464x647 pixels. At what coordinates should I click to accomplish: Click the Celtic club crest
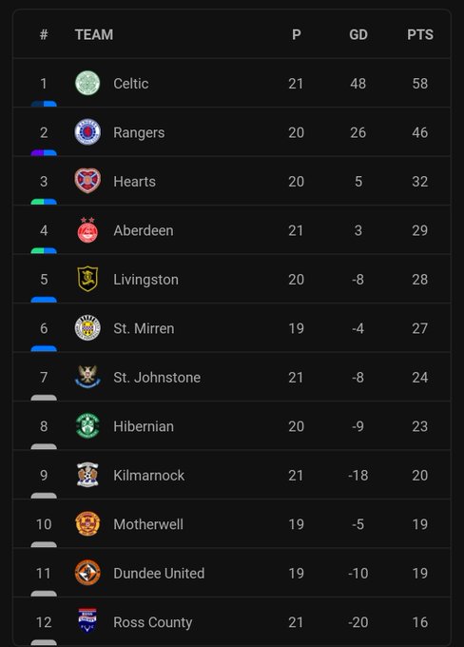pyautogui.click(x=87, y=83)
